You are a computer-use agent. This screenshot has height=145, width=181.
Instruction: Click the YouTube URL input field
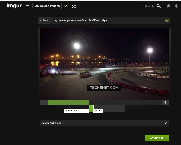click(x=106, y=20)
